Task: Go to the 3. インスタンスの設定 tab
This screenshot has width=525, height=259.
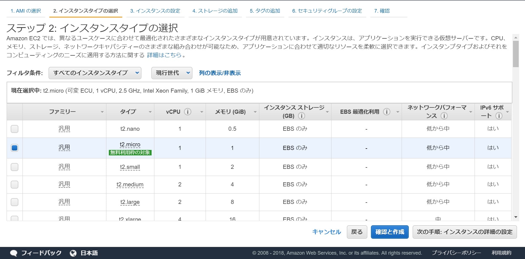Action: pyautogui.click(x=155, y=11)
